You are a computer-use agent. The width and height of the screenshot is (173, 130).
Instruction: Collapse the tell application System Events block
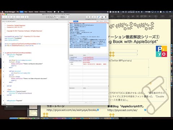(4, 91)
